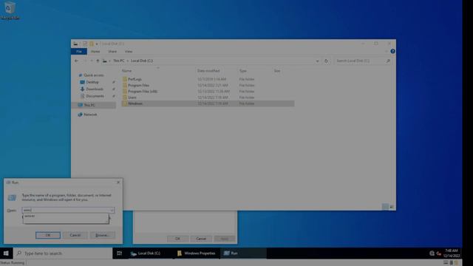Screen dimensions: 473x266
Task: Open the Task View taskbar icon
Action: click(x=120, y=253)
